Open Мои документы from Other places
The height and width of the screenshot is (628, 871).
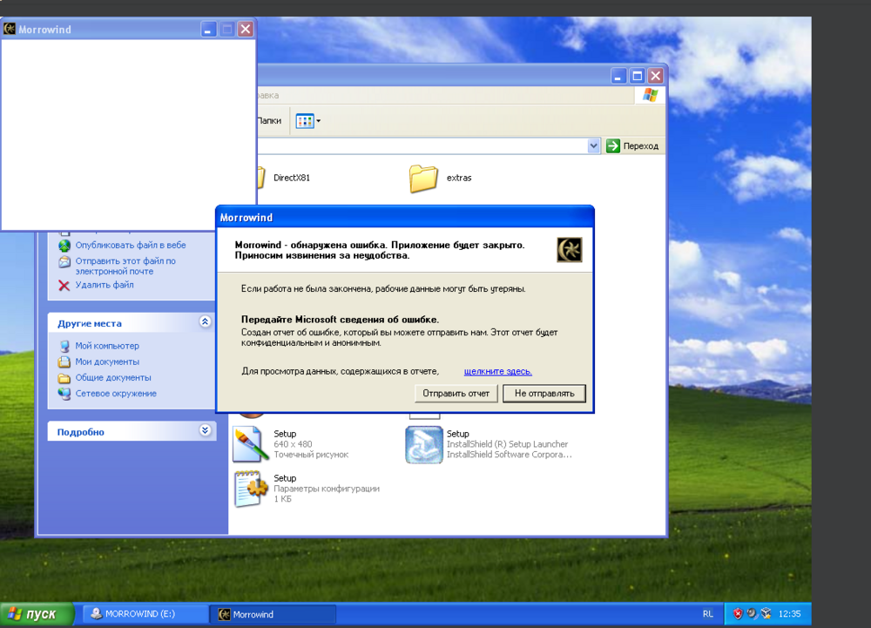click(107, 361)
